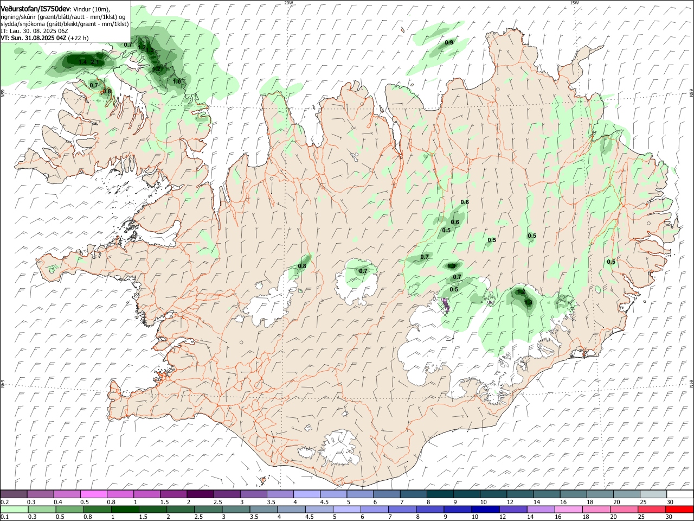Click the bright red swatch ending the lower legend
694x521 pixels.
[x=679, y=509]
